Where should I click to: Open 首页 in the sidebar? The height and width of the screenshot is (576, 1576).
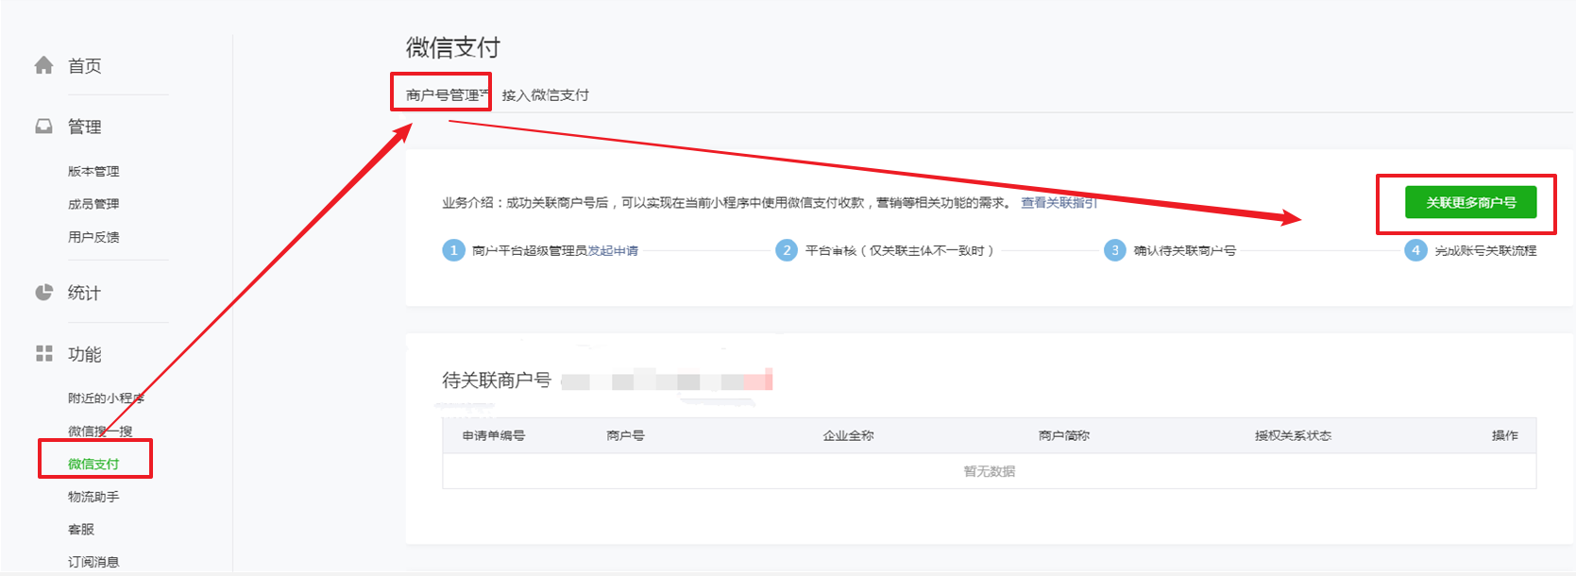(84, 66)
